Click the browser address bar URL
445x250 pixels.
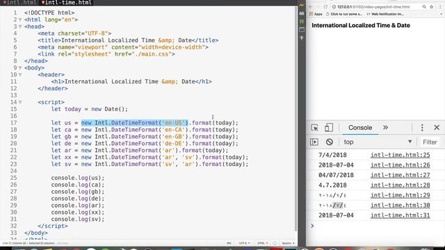point(373,6)
